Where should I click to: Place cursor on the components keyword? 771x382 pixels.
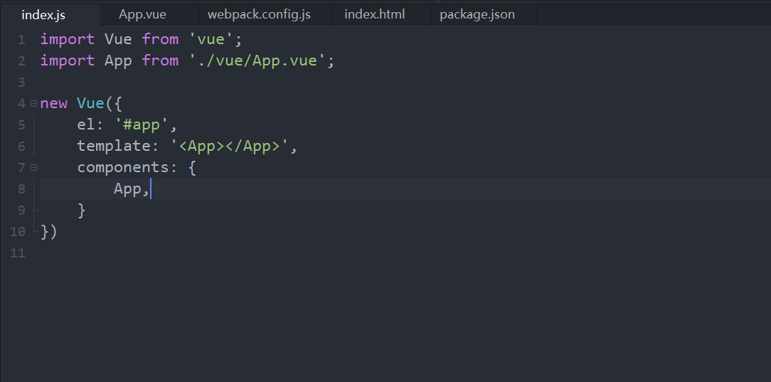coord(123,168)
